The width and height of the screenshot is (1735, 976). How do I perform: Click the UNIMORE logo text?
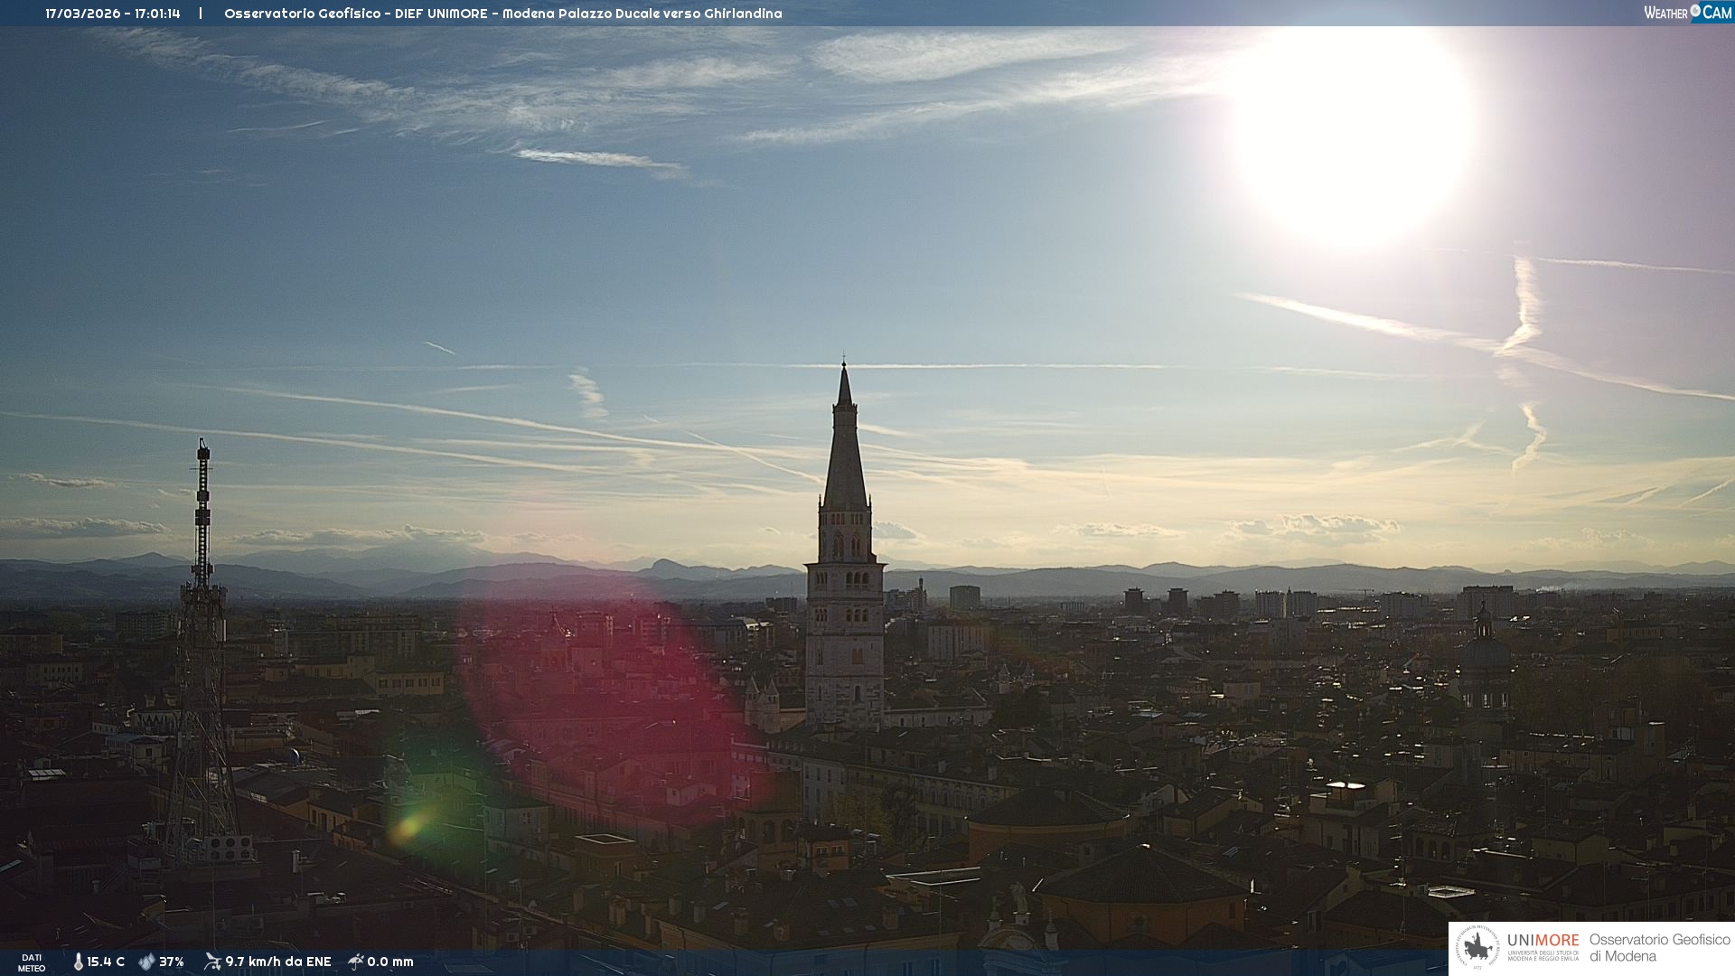[1543, 941]
